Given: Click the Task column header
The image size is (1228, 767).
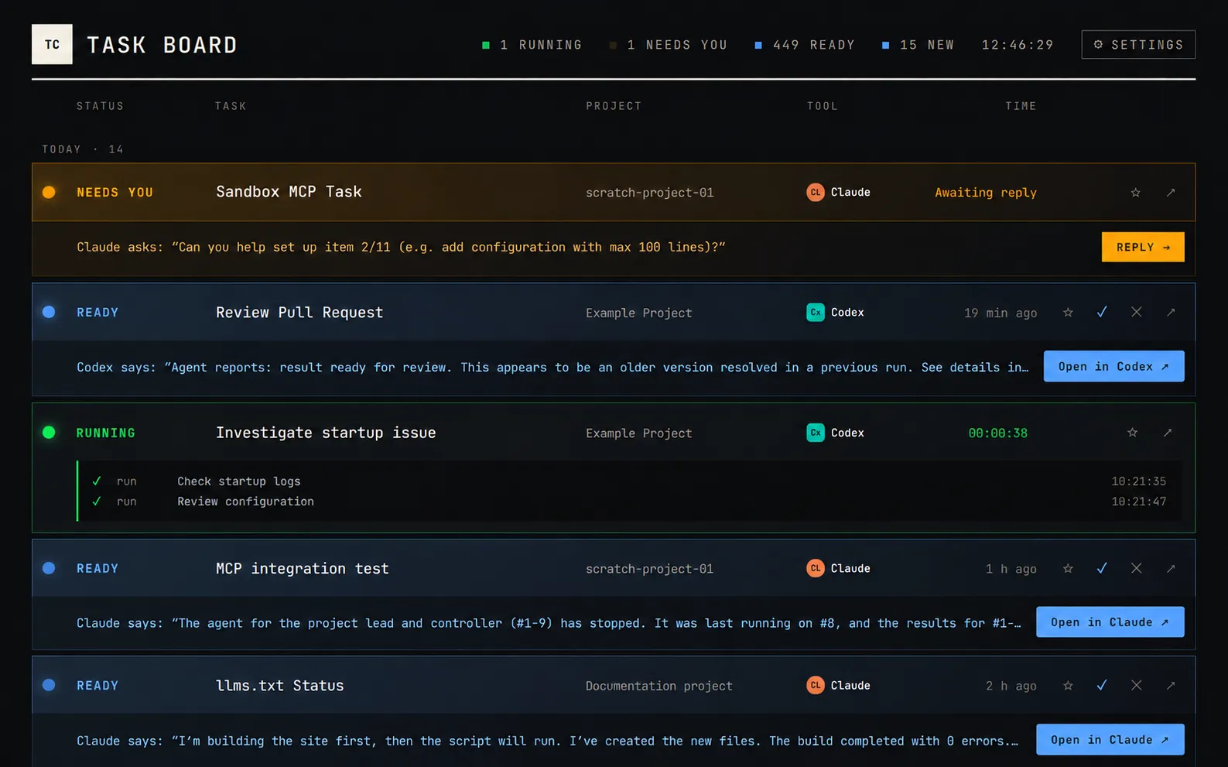Looking at the screenshot, I should pyautogui.click(x=231, y=106).
